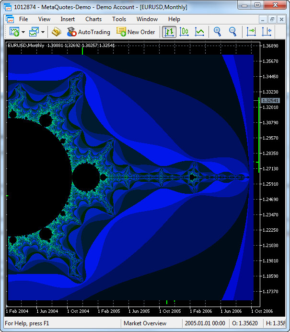Open the Tools menu

coord(119,19)
